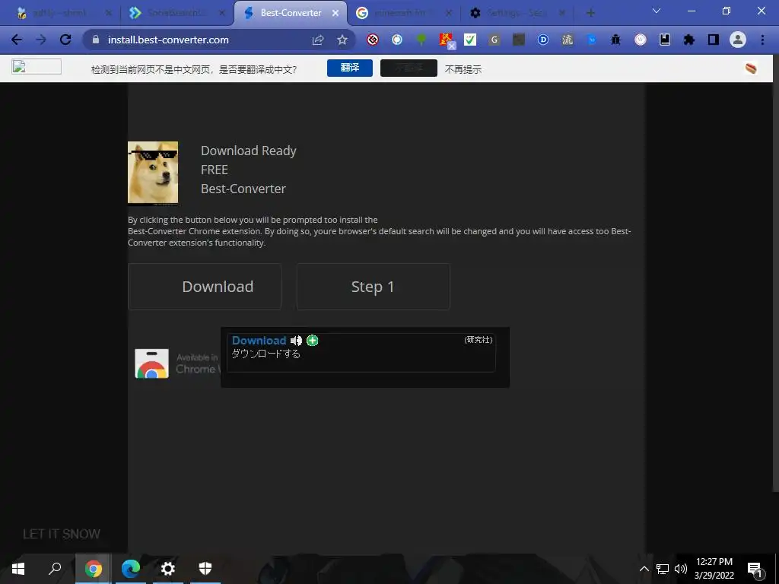Open the network tray icon

pos(663,569)
